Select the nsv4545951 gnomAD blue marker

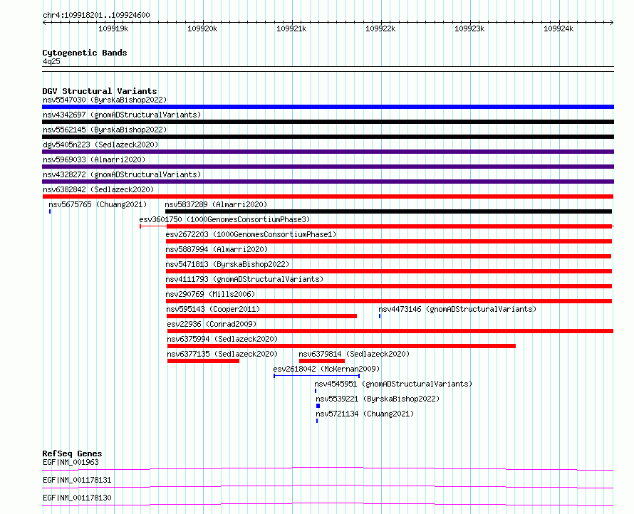[x=316, y=391]
